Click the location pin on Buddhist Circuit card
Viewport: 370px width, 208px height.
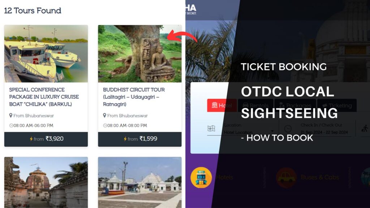(x=104, y=116)
